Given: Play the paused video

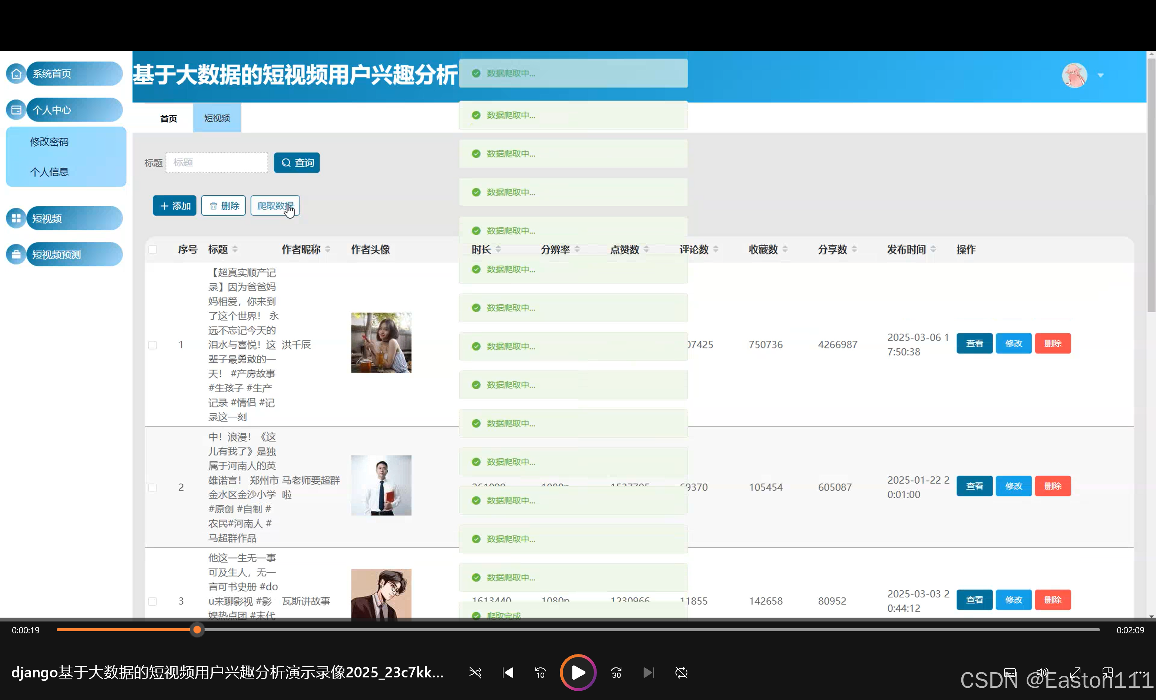Looking at the screenshot, I should click(578, 672).
